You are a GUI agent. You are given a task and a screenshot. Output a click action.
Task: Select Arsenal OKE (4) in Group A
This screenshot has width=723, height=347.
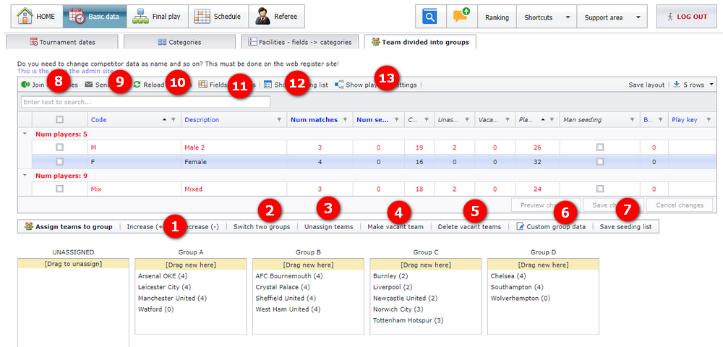(163, 276)
